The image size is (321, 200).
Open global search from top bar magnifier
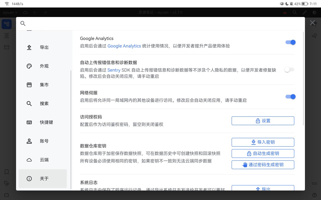click(295, 12)
